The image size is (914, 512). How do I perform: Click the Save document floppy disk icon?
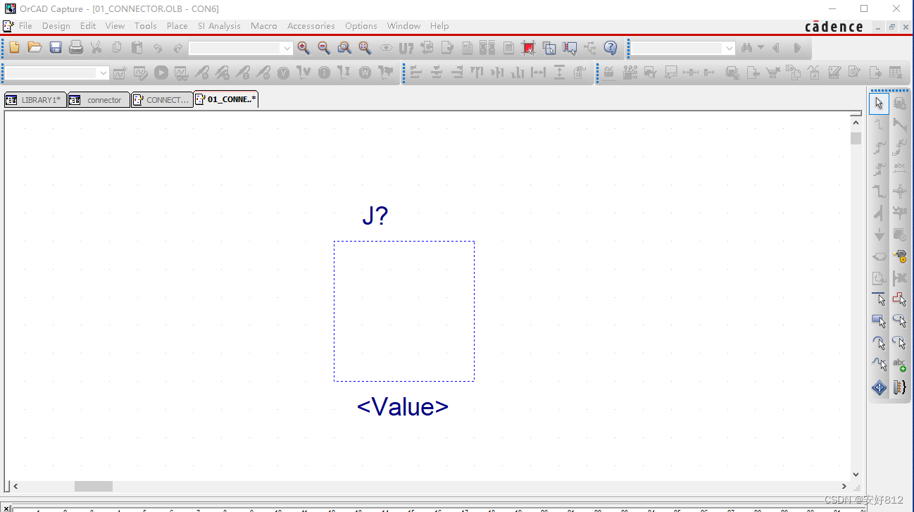(x=56, y=48)
